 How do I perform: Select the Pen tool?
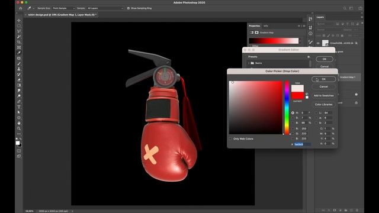19,101
